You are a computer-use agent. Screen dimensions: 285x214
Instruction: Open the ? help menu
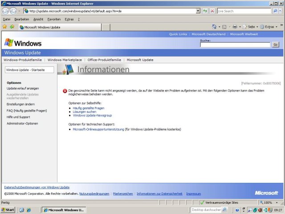pos(79,19)
